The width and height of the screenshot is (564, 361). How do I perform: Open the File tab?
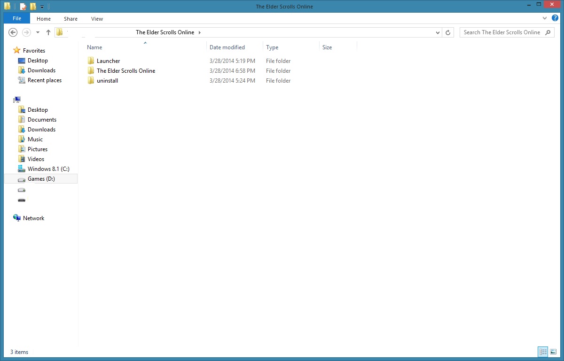17,19
